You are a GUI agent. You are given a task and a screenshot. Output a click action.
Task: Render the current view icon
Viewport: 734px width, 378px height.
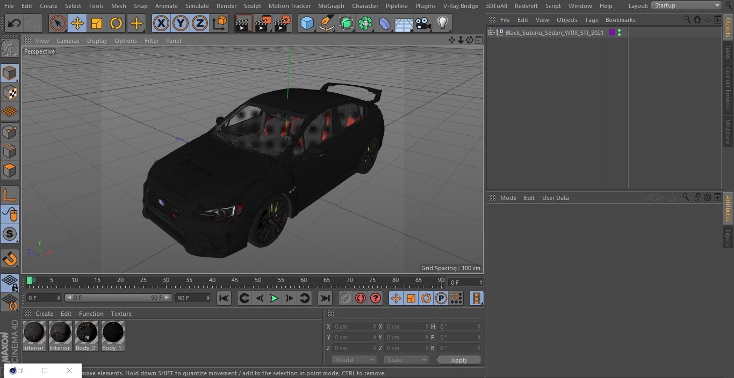click(x=243, y=23)
